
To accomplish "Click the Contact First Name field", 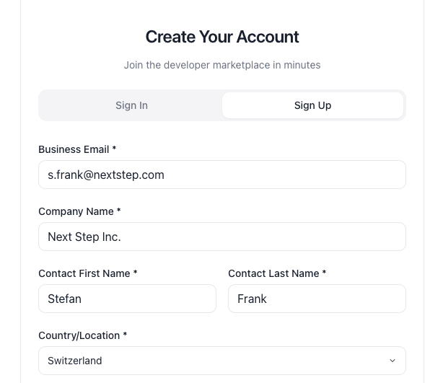I will tap(127, 299).
